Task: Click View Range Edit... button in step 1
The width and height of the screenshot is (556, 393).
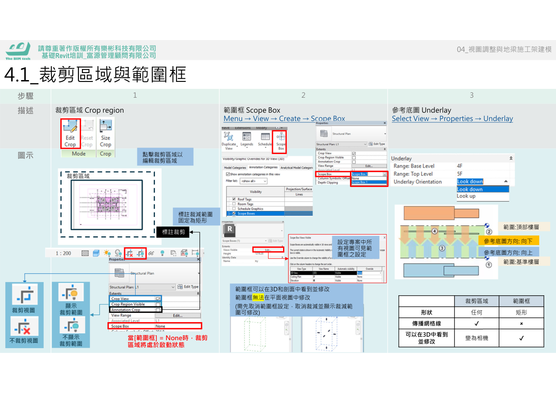Action: coord(177,316)
